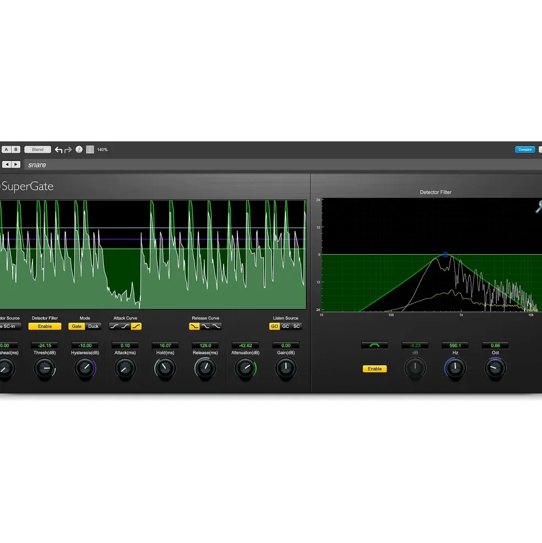This screenshot has height=543, width=542.
Task: Open the SC-In detector source selector
Action: pyautogui.click(x=10, y=326)
